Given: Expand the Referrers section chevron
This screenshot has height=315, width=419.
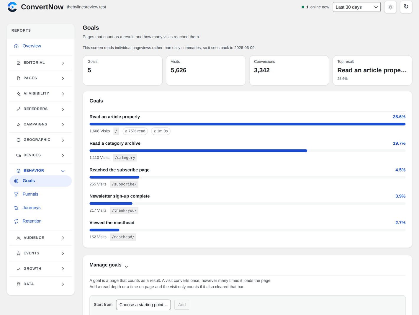Looking at the screenshot, I should click(x=63, y=109).
